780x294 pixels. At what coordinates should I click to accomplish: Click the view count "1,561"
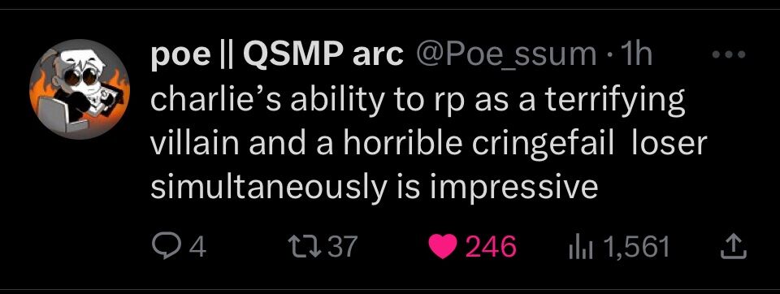635,247
